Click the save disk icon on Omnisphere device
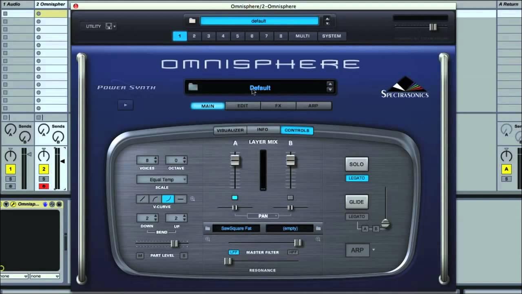522x294 pixels. coord(59,204)
